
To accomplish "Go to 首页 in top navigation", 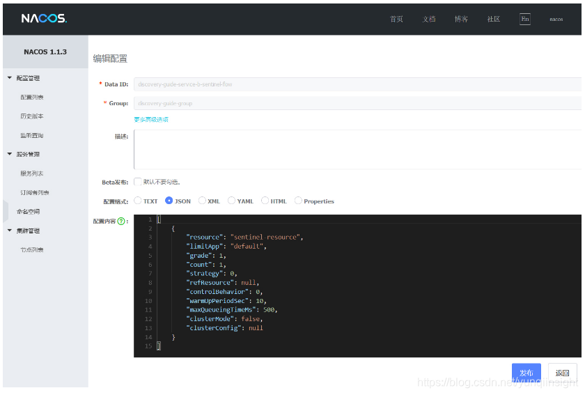I will tap(396, 19).
